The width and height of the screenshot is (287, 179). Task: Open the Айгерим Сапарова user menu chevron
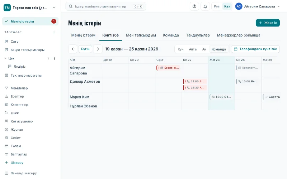click(279, 6)
